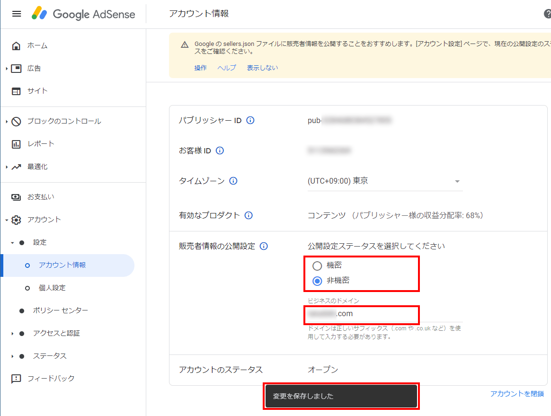This screenshot has width=551, height=416.
Task: Click the 最適化 trend icon
Action: 16,167
